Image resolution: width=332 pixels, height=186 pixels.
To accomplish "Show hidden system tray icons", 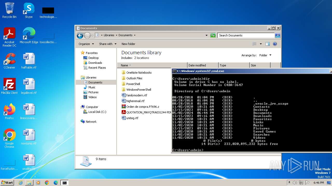I will click(289, 183).
